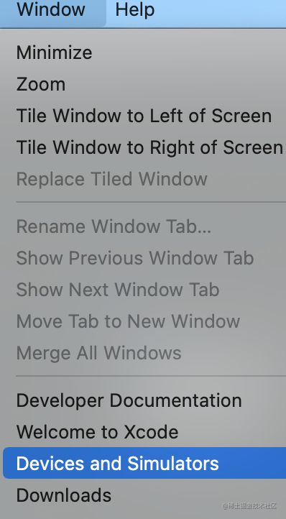Select Tile Window to Left of Screen
Screen dimensions: 286x519
tap(144, 116)
